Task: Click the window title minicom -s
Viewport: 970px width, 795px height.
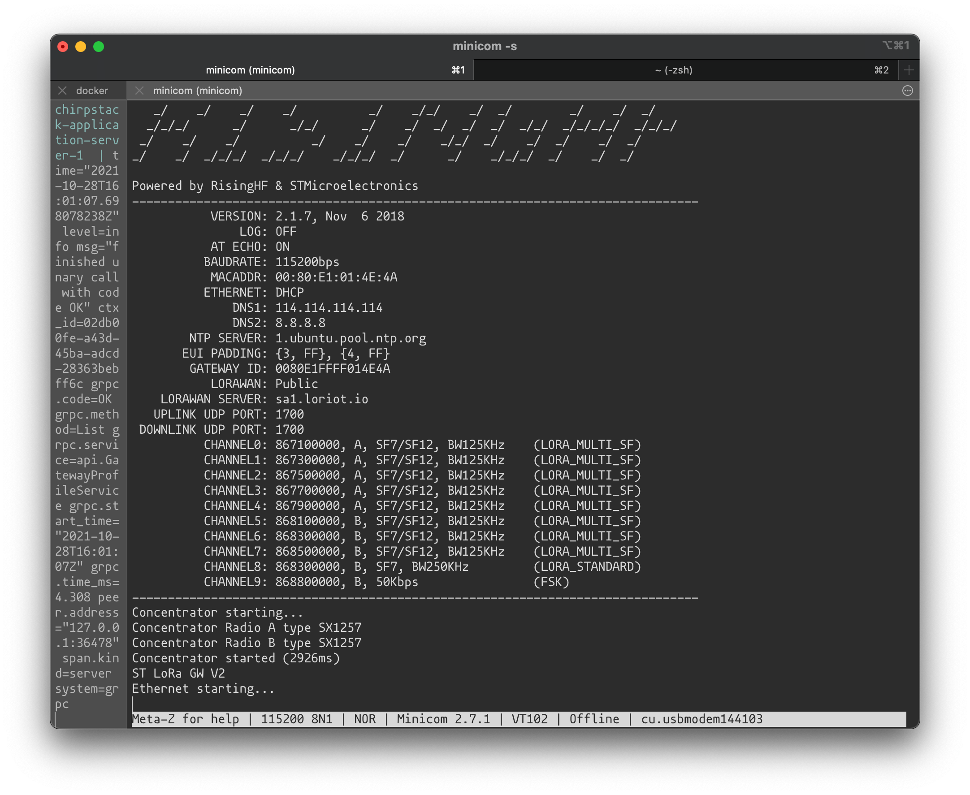Action: [485, 46]
